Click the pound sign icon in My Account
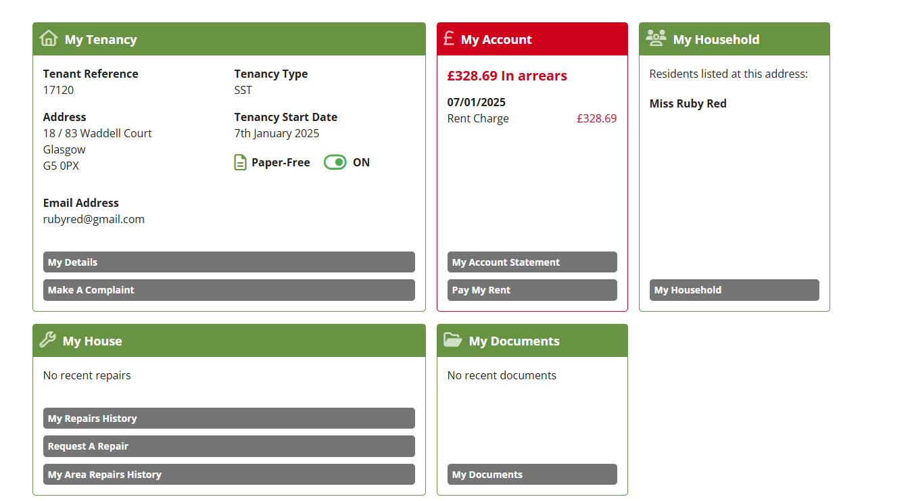The width and height of the screenshot is (912, 501). [449, 39]
